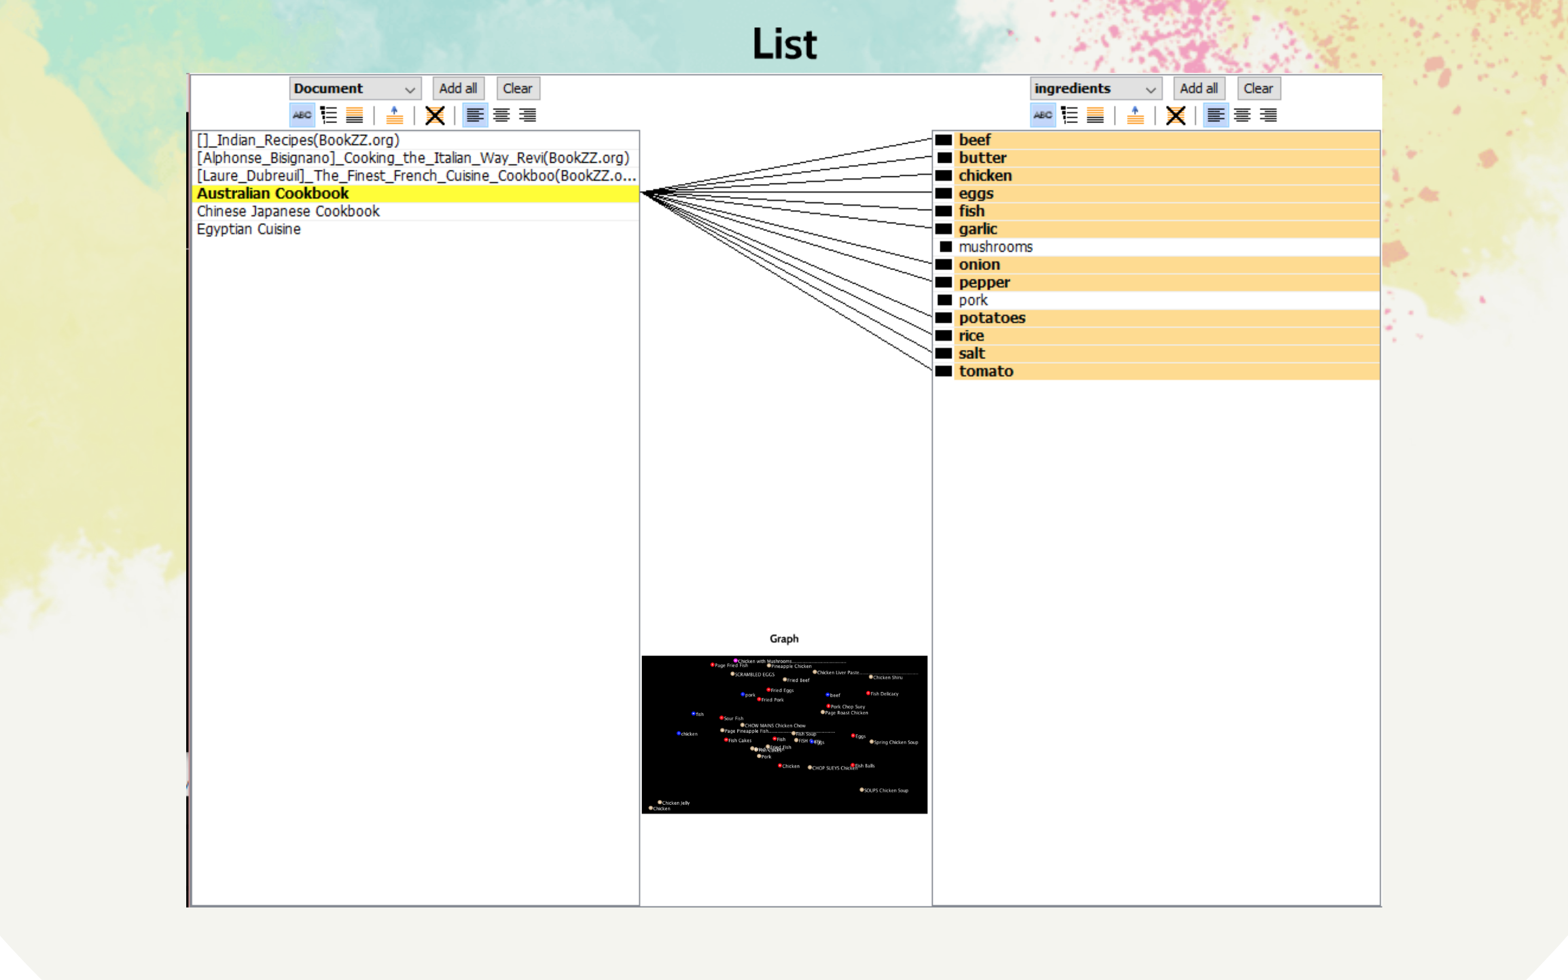Image resolution: width=1568 pixels, height=980 pixels.
Task: Move selected items to top in Document list
Action: coord(395,115)
